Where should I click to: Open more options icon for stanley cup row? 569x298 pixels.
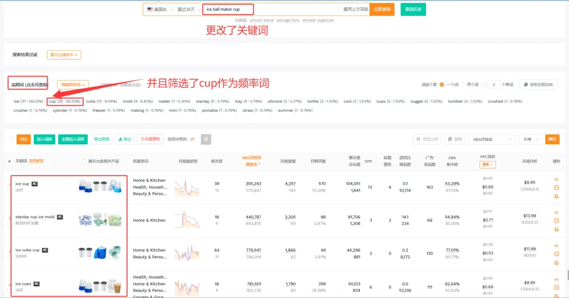click(x=556, y=221)
